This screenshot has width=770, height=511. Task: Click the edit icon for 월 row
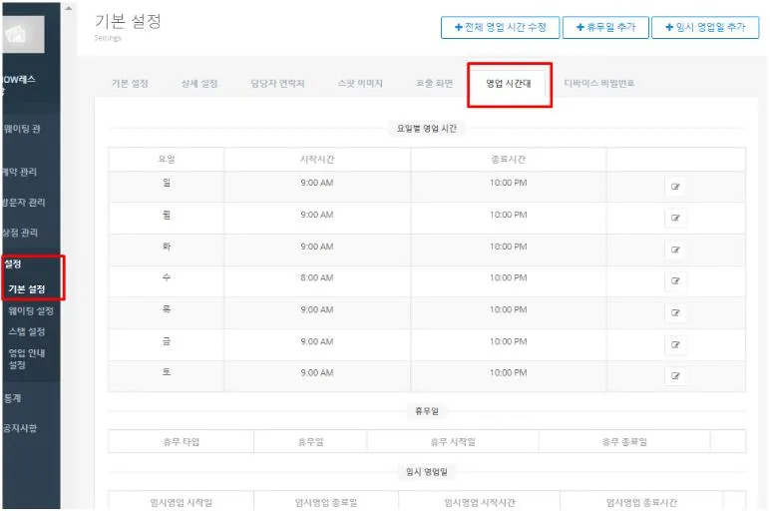tap(675, 219)
